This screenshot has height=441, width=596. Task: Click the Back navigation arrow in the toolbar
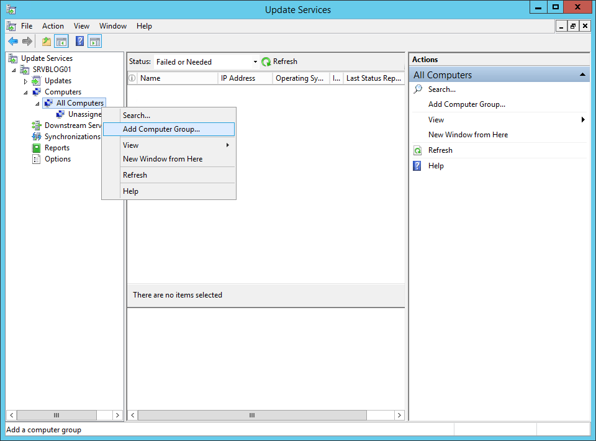click(x=12, y=41)
